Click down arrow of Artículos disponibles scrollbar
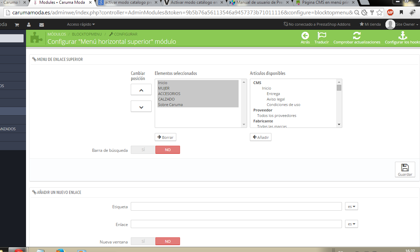The image size is (420, 252). (x=339, y=124)
